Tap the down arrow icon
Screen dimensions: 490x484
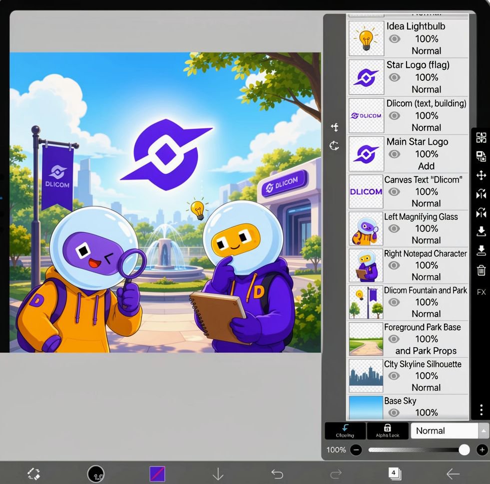pyautogui.click(x=218, y=474)
